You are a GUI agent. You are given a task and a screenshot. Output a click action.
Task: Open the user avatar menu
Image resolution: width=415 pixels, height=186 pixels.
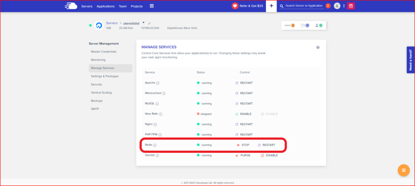(x=337, y=6)
